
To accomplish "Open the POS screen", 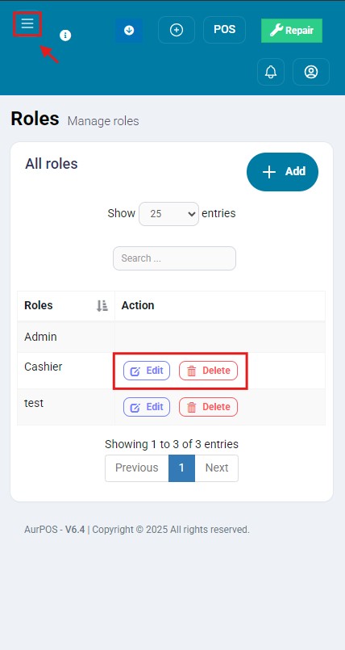I will (225, 30).
